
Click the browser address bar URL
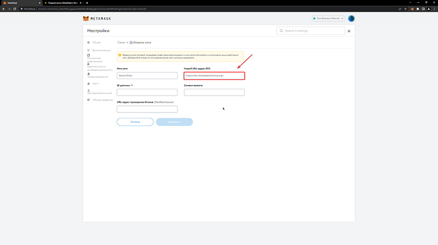[x=92, y=9]
